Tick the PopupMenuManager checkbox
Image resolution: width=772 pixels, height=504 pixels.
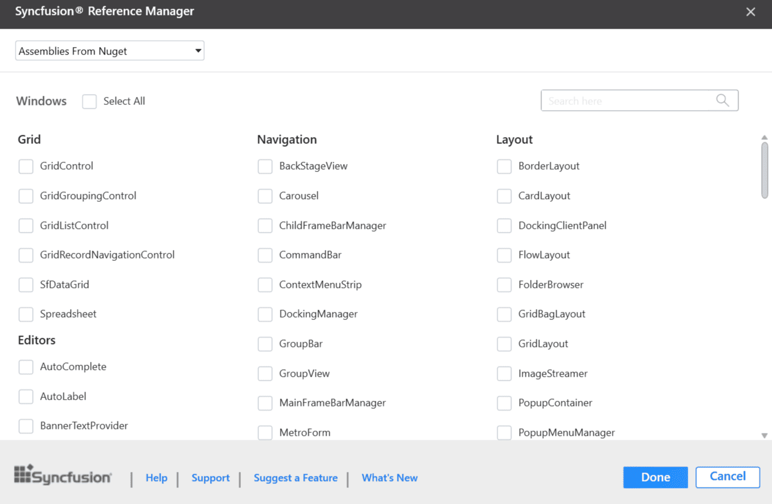(x=504, y=433)
